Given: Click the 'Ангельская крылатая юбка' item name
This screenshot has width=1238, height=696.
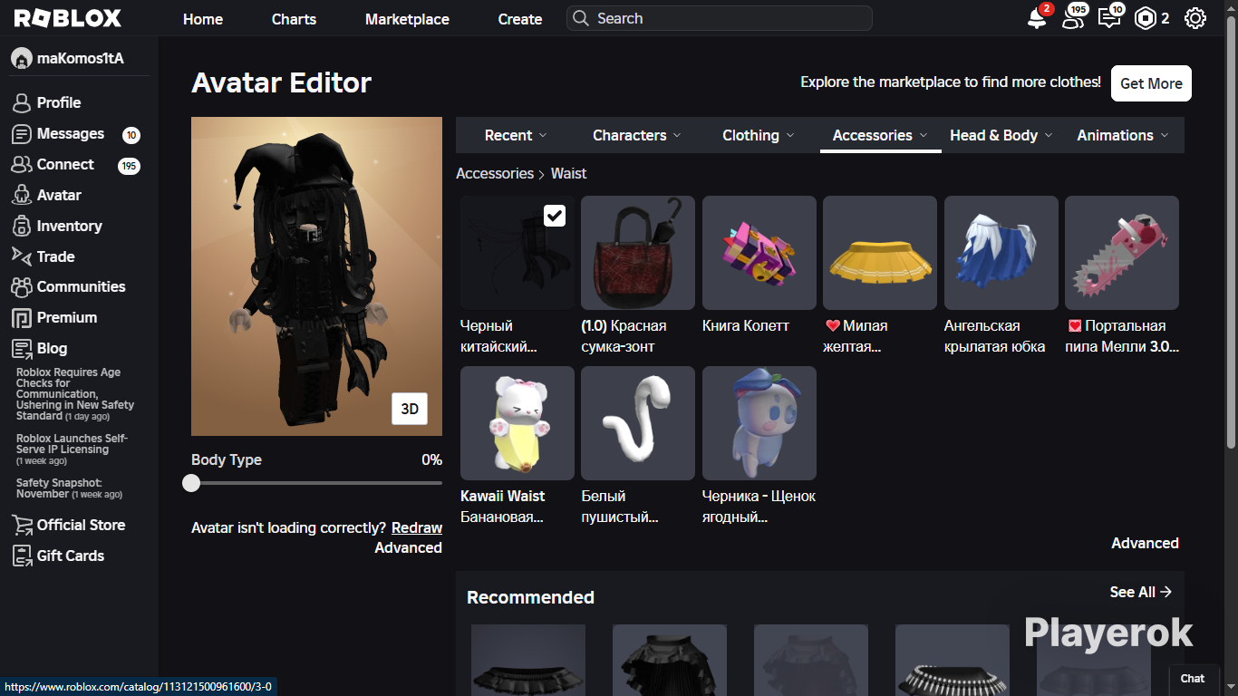Looking at the screenshot, I should coord(994,336).
